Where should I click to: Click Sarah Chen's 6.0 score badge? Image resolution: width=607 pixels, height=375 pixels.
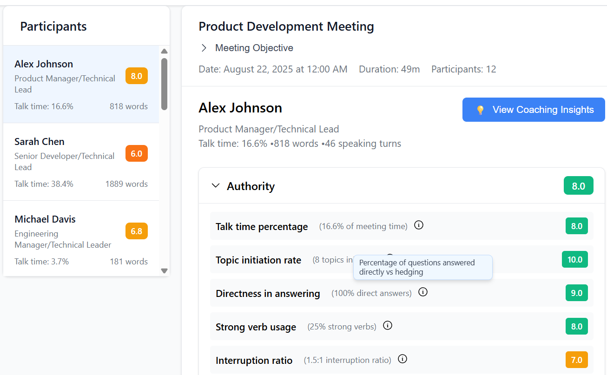coord(136,153)
